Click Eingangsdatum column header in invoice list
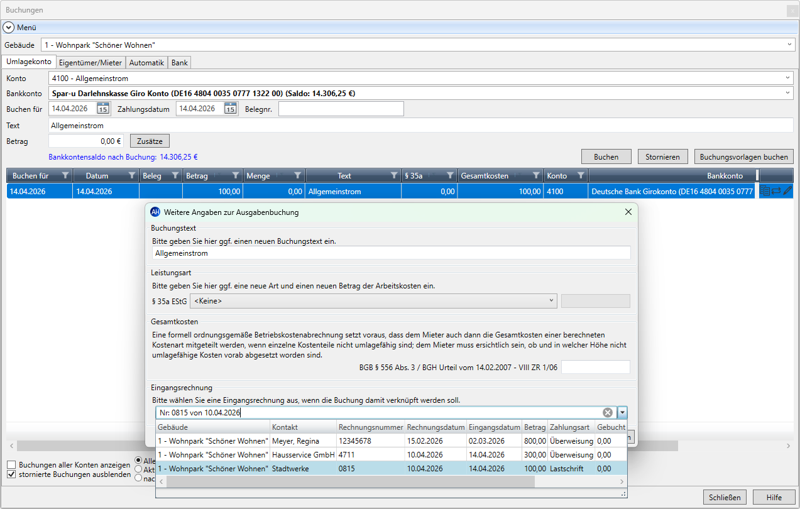The height and width of the screenshot is (509, 800). coord(494,427)
